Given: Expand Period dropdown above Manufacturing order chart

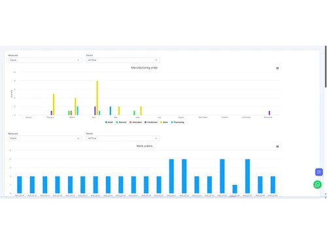Looking at the screenshot, I should click(123, 60).
